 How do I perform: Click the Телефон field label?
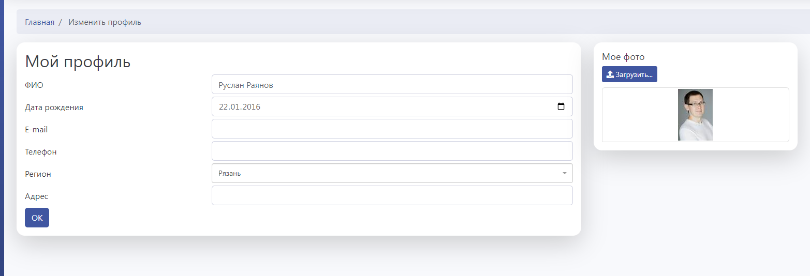(x=41, y=152)
